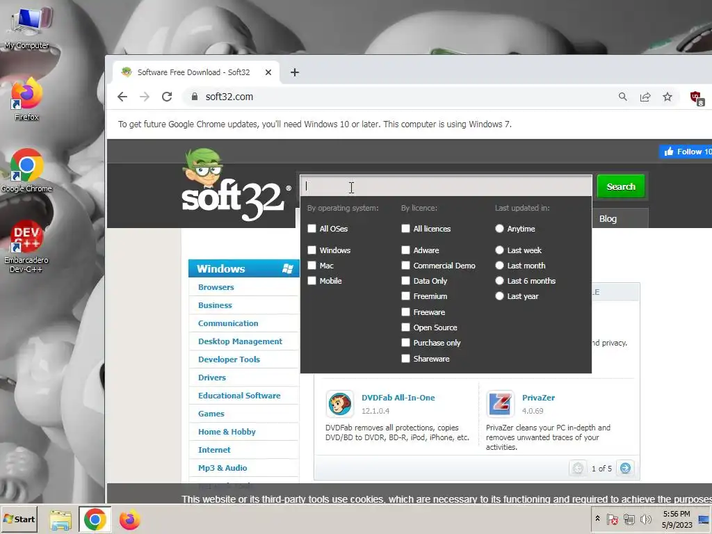The height and width of the screenshot is (534, 712).
Task: Open the volume speaker tray icon
Action: pyautogui.click(x=645, y=519)
